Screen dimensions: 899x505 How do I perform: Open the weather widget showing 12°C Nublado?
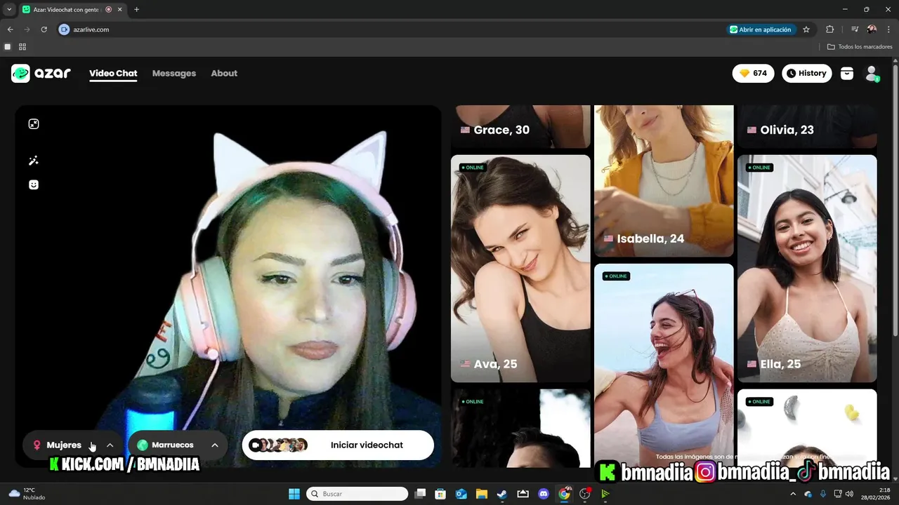point(27,494)
